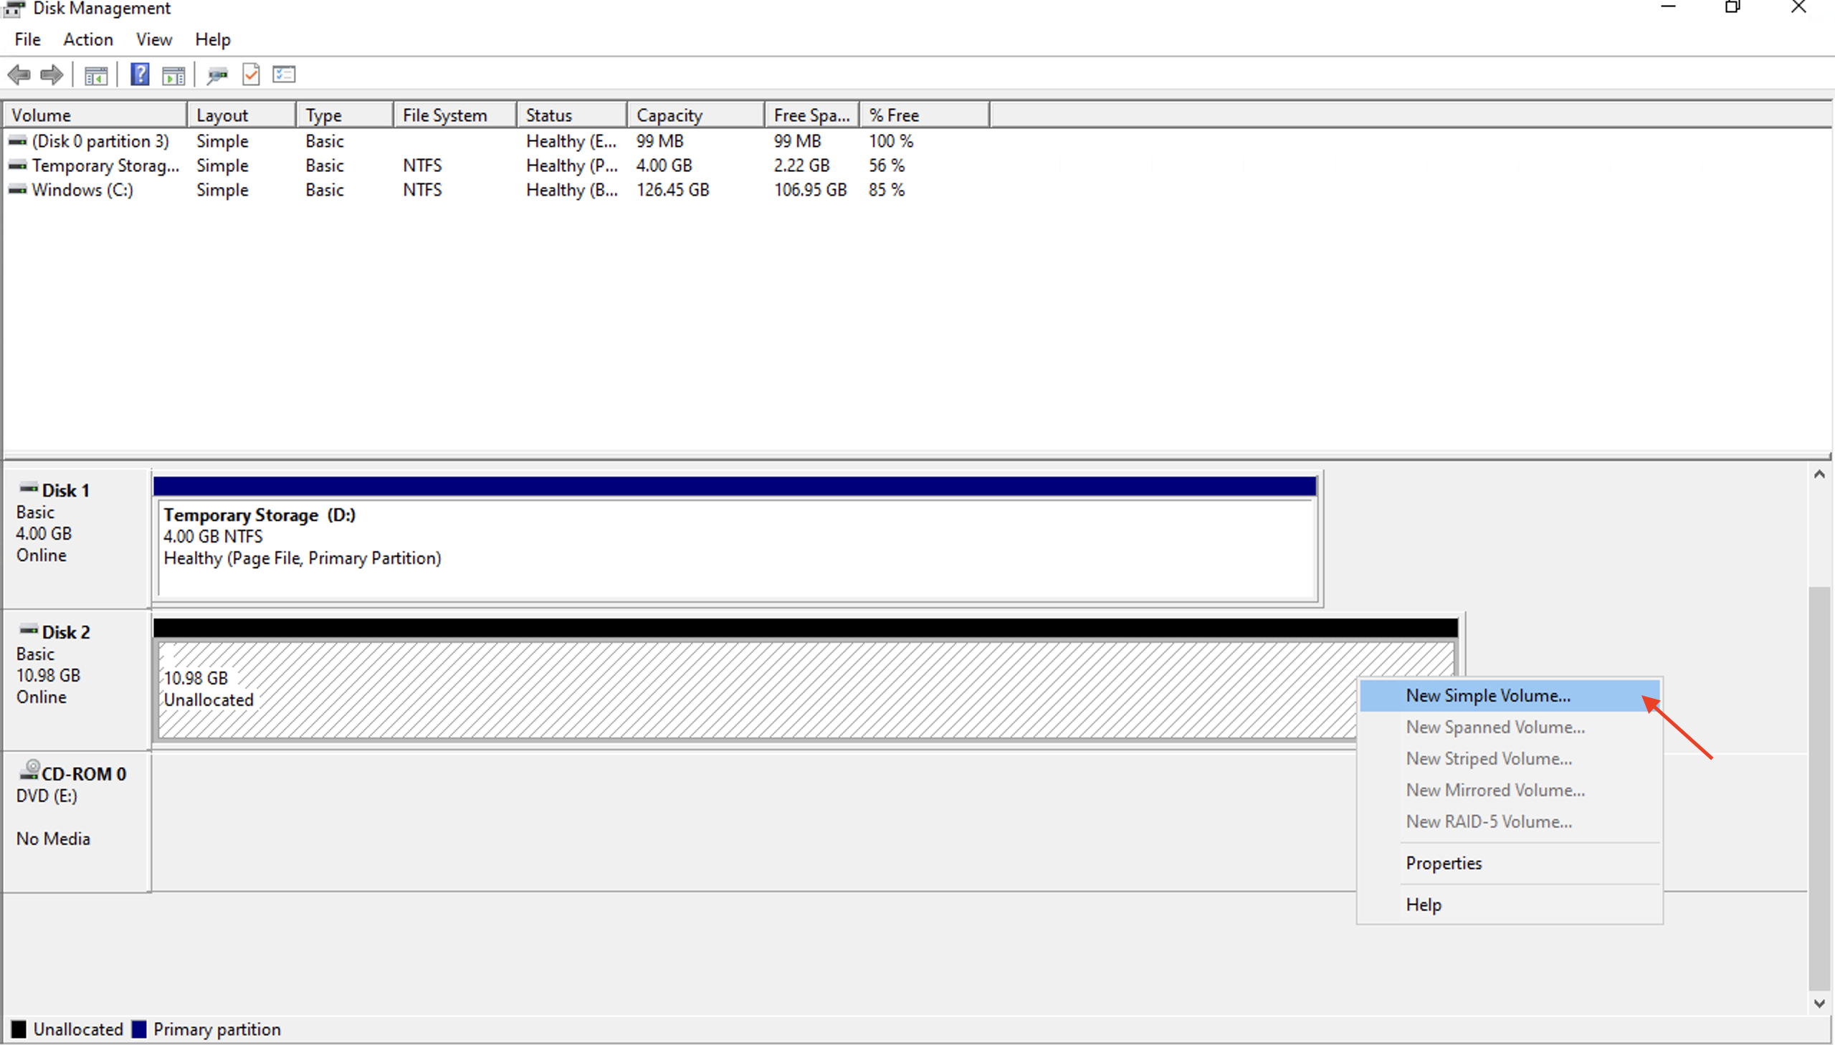Choose New Simple Volume from context menu

click(1510, 695)
